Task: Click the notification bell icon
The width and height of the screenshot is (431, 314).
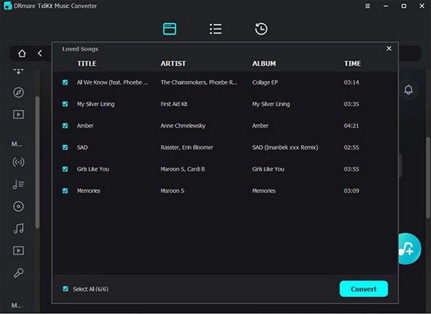Action: [x=409, y=90]
